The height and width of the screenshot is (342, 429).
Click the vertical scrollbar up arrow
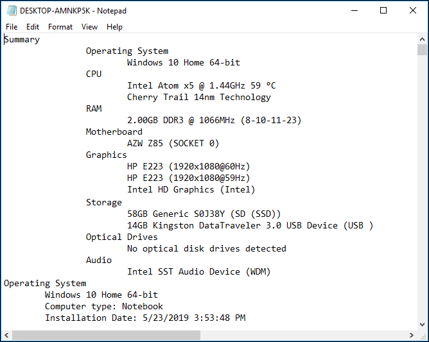[422, 39]
